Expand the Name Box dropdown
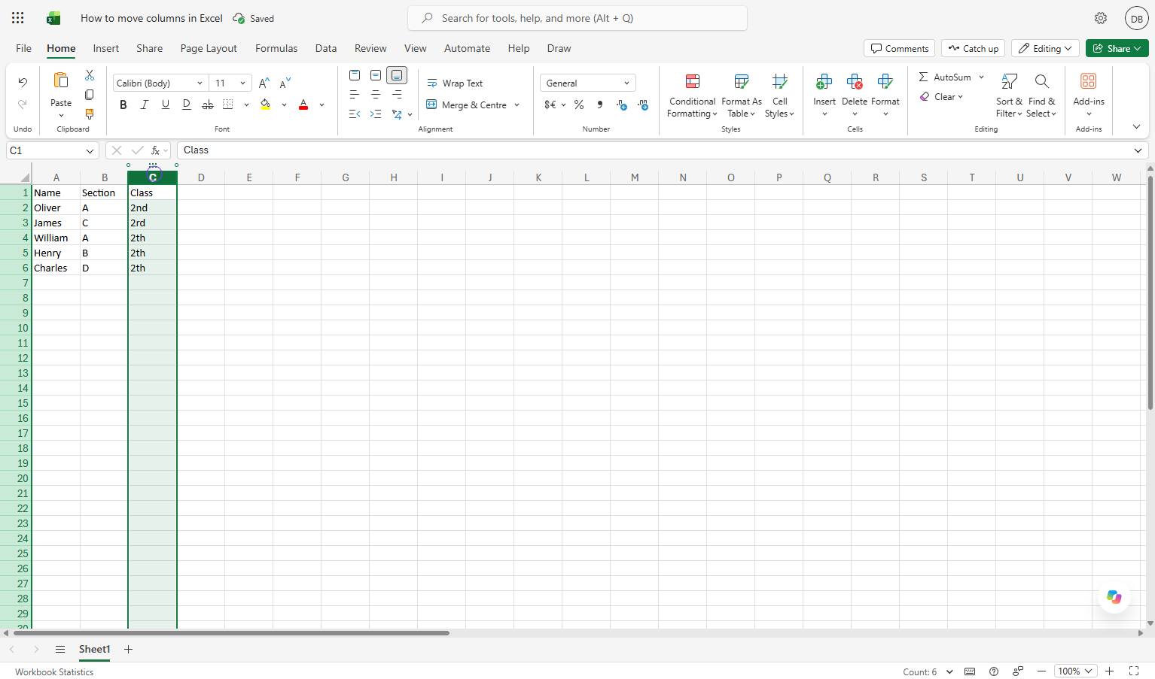Image resolution: width=1155 pixels, height=679 pixels. 90,150
